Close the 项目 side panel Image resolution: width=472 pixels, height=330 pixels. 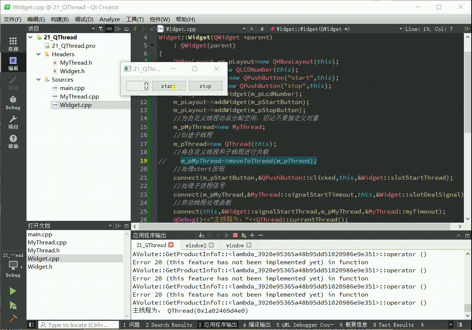127,29
